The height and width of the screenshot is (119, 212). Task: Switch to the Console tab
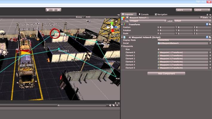pyautogui.click(x=143, y=14)
